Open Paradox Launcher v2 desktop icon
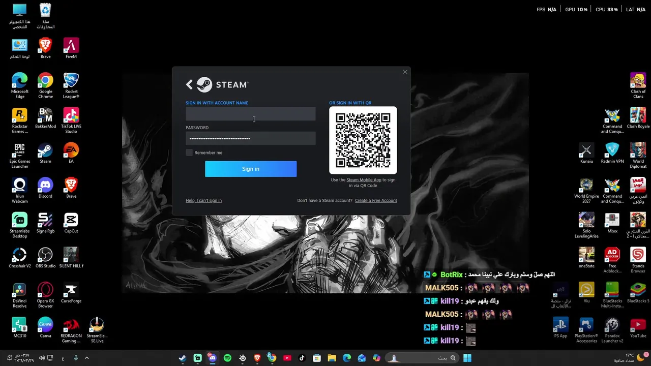Screen dimensions: 651x366 [612, 329]
